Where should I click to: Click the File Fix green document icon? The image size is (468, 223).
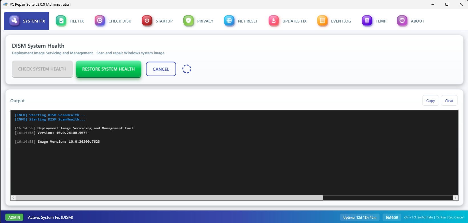pos(61,21)
